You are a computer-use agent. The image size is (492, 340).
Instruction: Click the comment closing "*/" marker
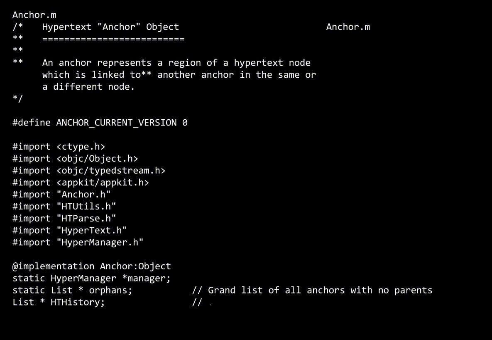click(x=17, y=99)
